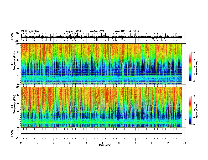208x160 pixels.
Task: Click the ch.2 frequency tick label '8'
Action: tap(18, 95)
